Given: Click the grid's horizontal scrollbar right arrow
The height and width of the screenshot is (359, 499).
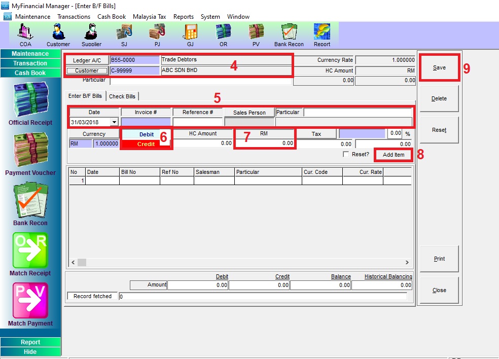Looking at the screenshot, I should [407, 262].
